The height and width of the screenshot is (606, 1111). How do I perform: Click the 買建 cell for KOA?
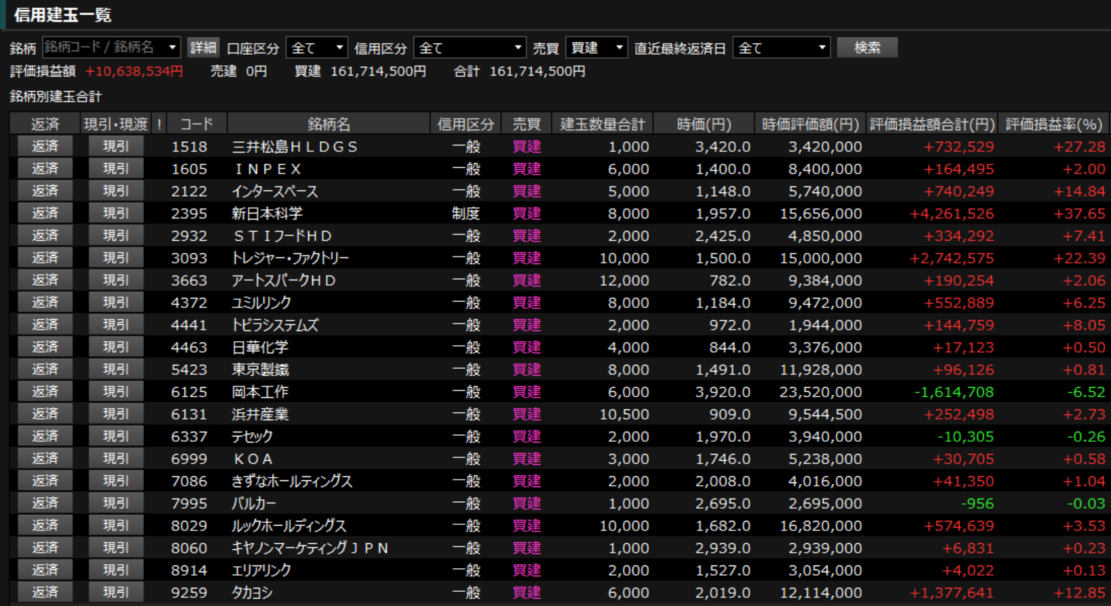pyautogui.click(x=526, y=459)
